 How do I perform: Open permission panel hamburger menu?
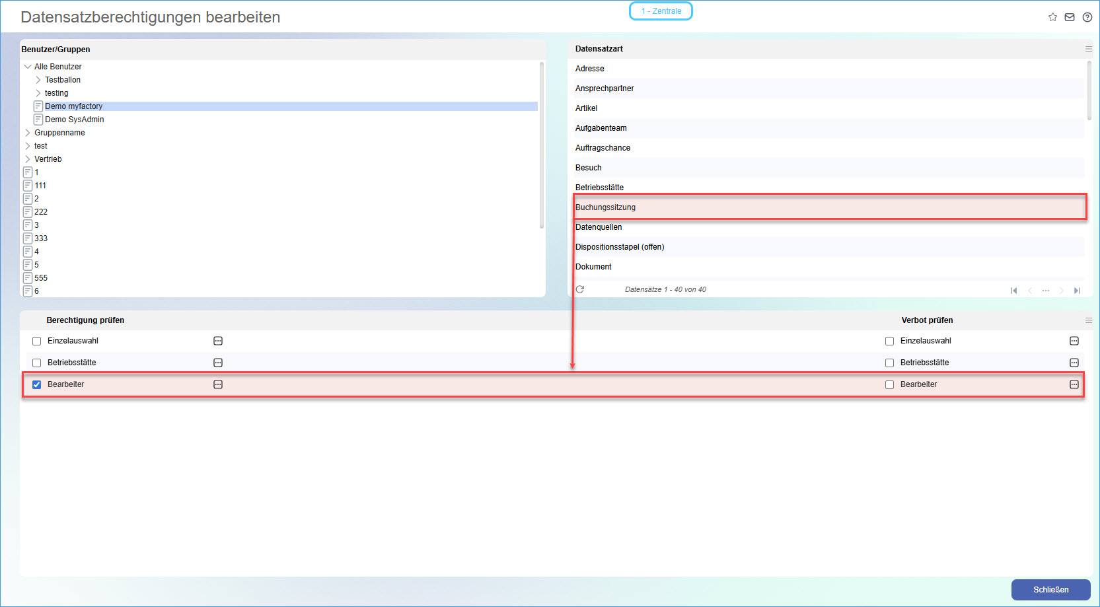pos(1088,320)
